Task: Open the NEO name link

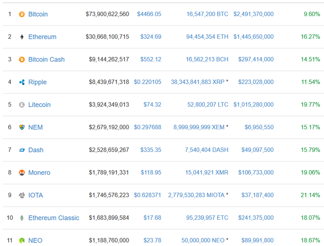Action: pyautogui.click(x=35, y=240)
